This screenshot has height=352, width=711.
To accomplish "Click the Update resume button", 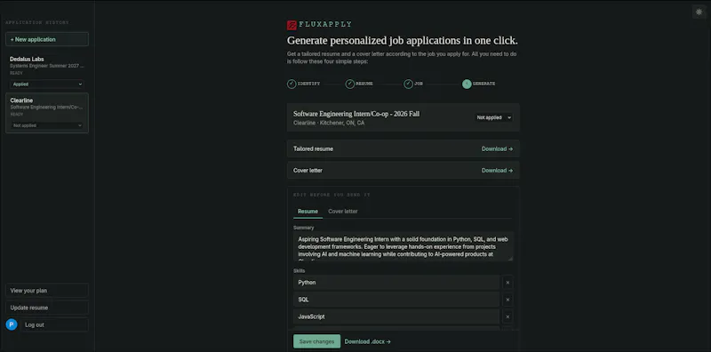I will click(47, 308).
